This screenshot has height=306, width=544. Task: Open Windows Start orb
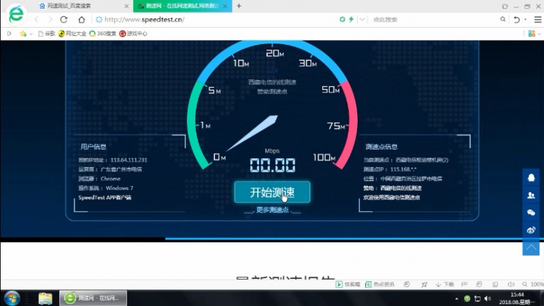coord(12,299)
